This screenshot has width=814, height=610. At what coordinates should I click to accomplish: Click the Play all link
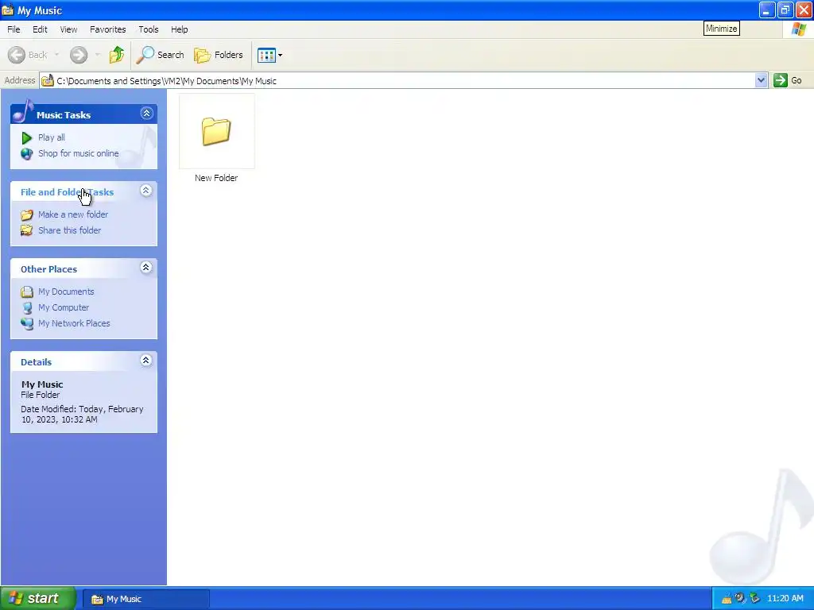[52, 137]
